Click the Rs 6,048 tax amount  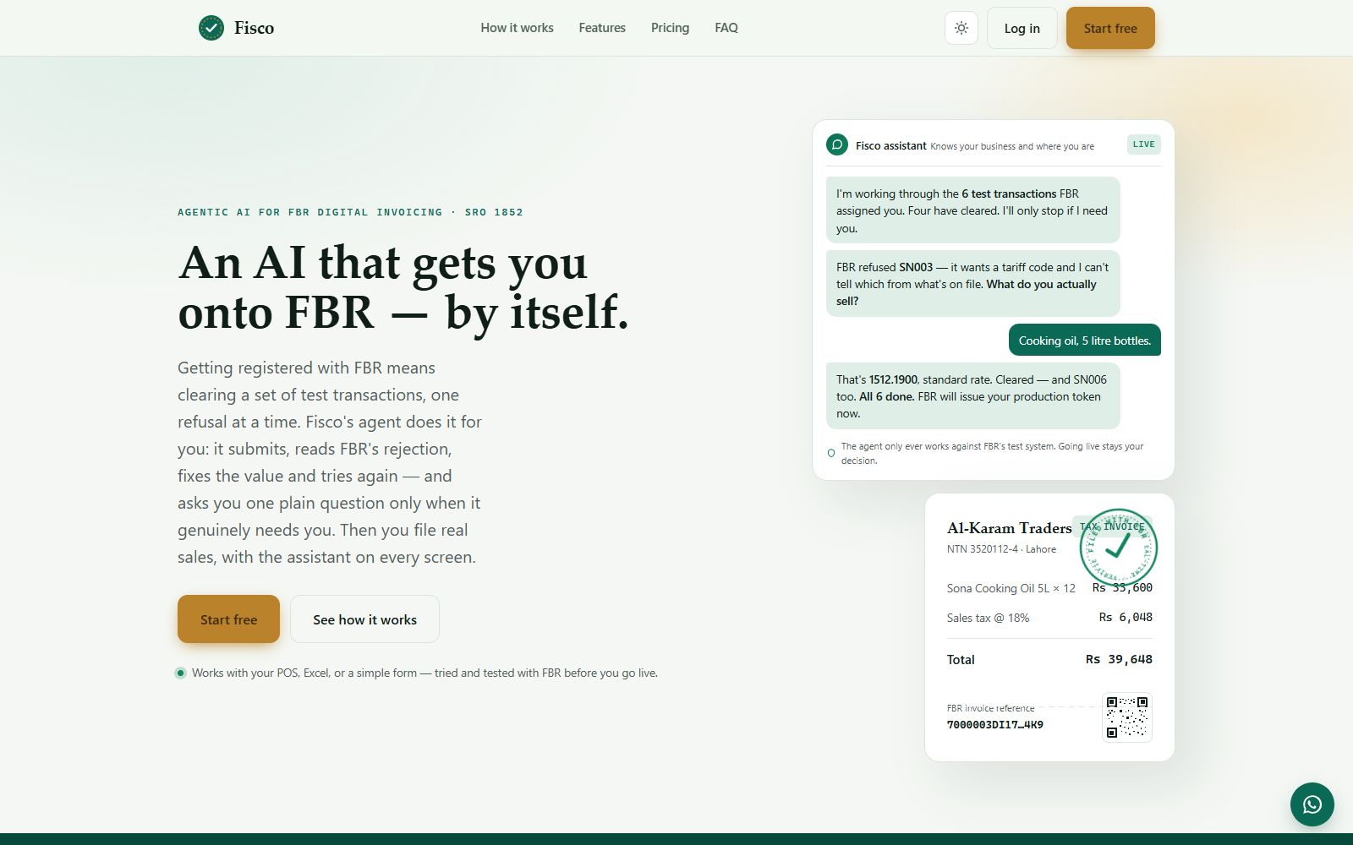pyautogui.click(x=1126, y=618)
